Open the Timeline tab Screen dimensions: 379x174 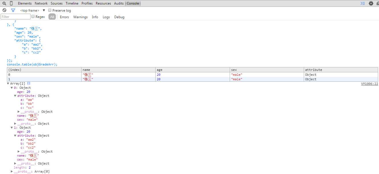click(x=72, y=3)
